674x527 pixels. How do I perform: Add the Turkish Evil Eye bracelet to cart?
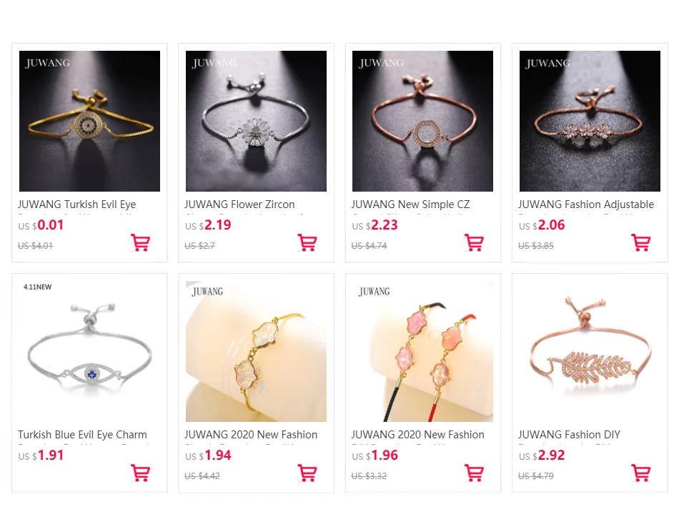pyautogui.click(x=140, y=242)
